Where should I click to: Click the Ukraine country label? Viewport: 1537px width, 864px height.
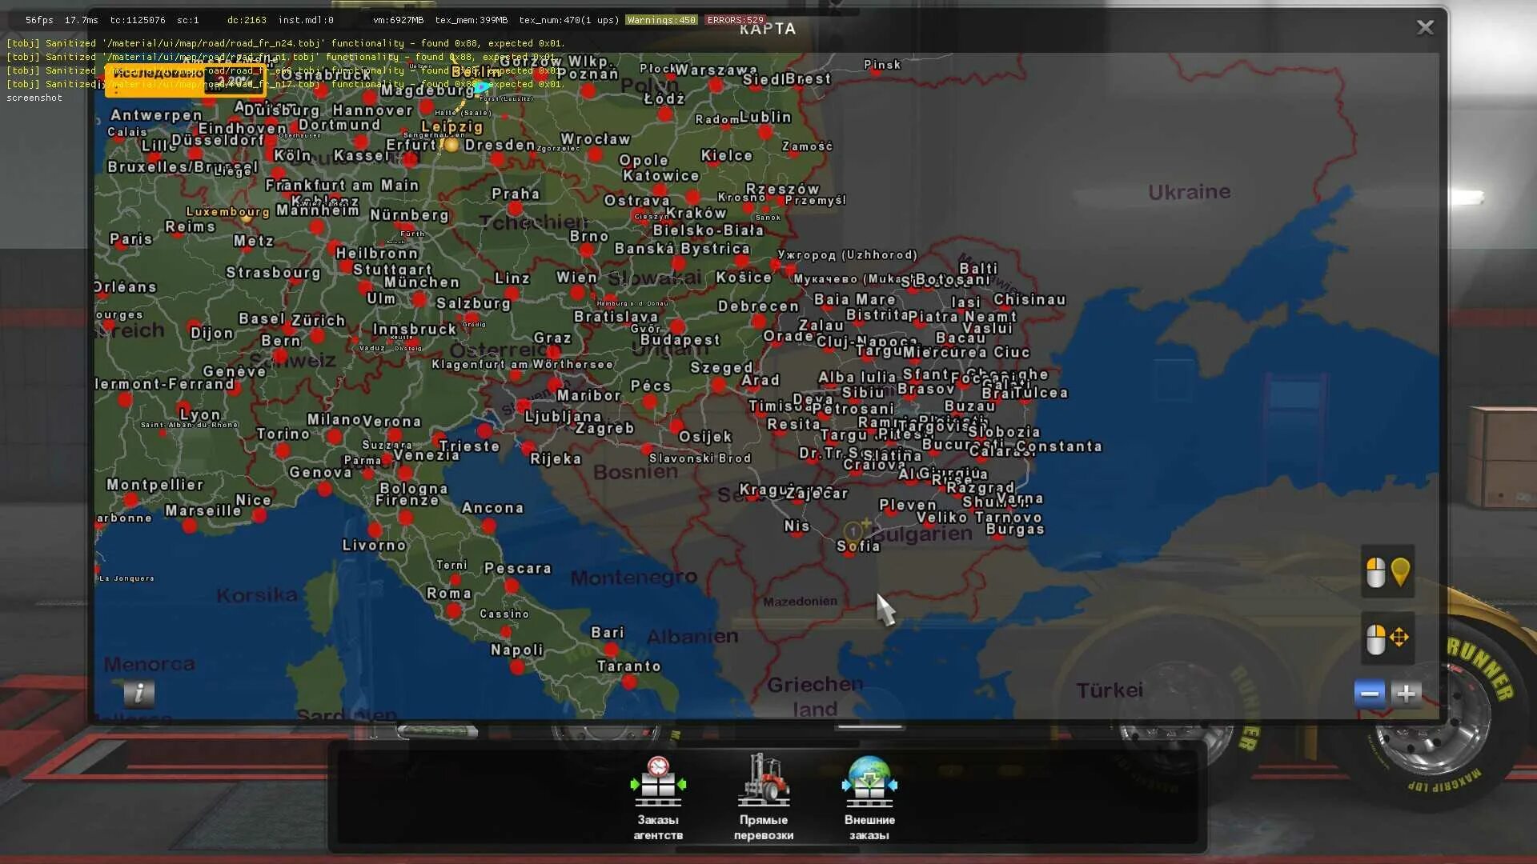(x=1189, y=192)
